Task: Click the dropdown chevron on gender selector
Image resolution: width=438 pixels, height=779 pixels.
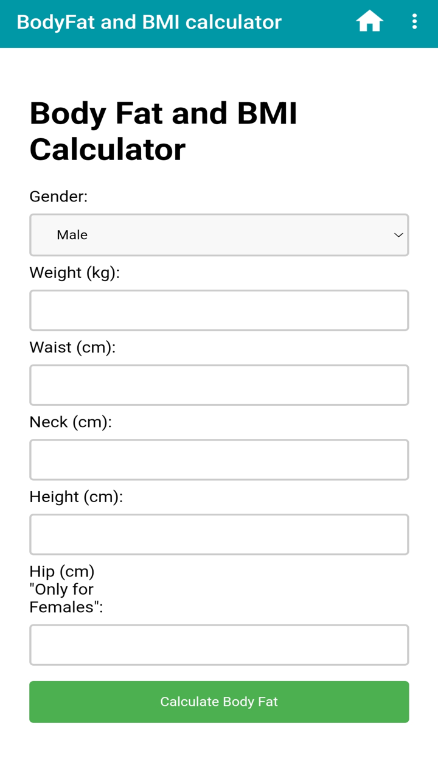Action: pyautogui.click(x=398, y=234)
